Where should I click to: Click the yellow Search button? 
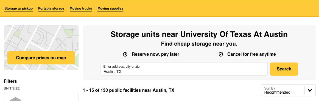coord(284,69)
